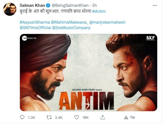
Task: Click the blue verified badge
Action: click(x=46, y=6)
